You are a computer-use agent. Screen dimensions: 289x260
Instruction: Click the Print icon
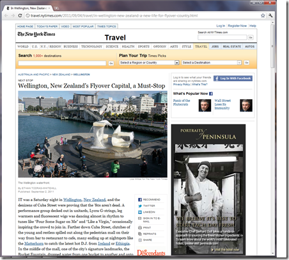click(140, 227)
